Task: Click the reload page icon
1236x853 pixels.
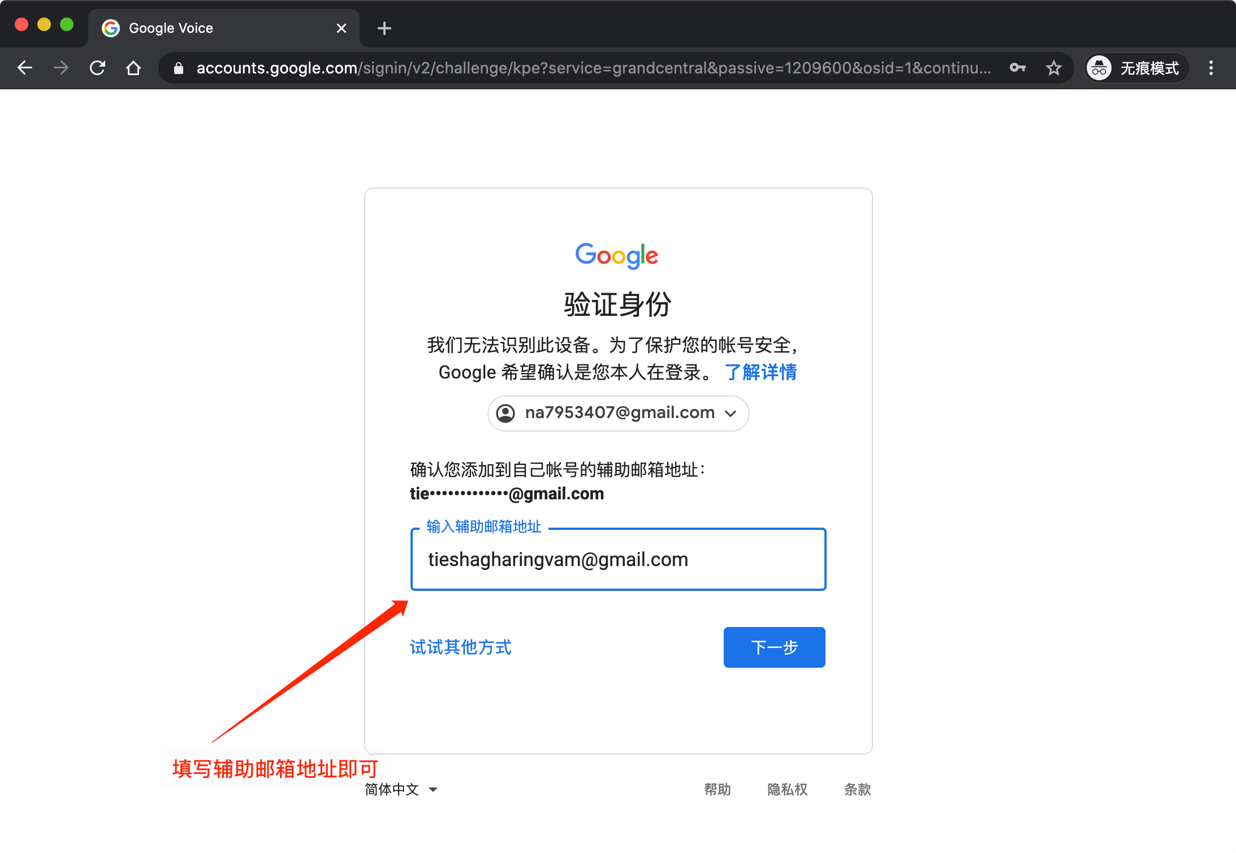Action: click(x=98, y=68)
